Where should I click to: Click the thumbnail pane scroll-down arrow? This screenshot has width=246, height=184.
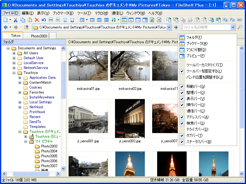[242, 173]
